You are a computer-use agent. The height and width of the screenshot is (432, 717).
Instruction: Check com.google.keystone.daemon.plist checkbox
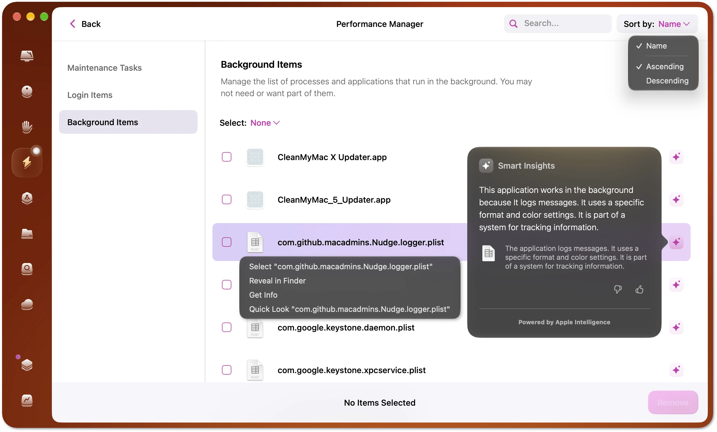click(227, 327)
